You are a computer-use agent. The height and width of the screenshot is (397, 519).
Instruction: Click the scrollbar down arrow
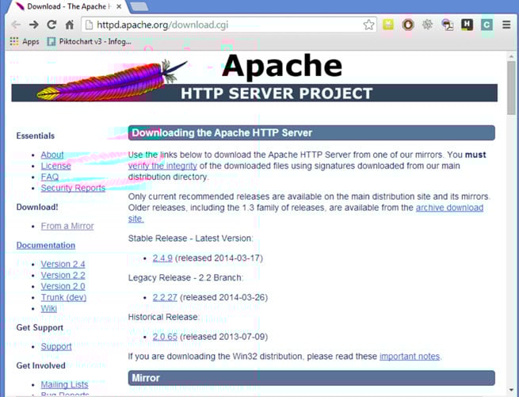511,391
